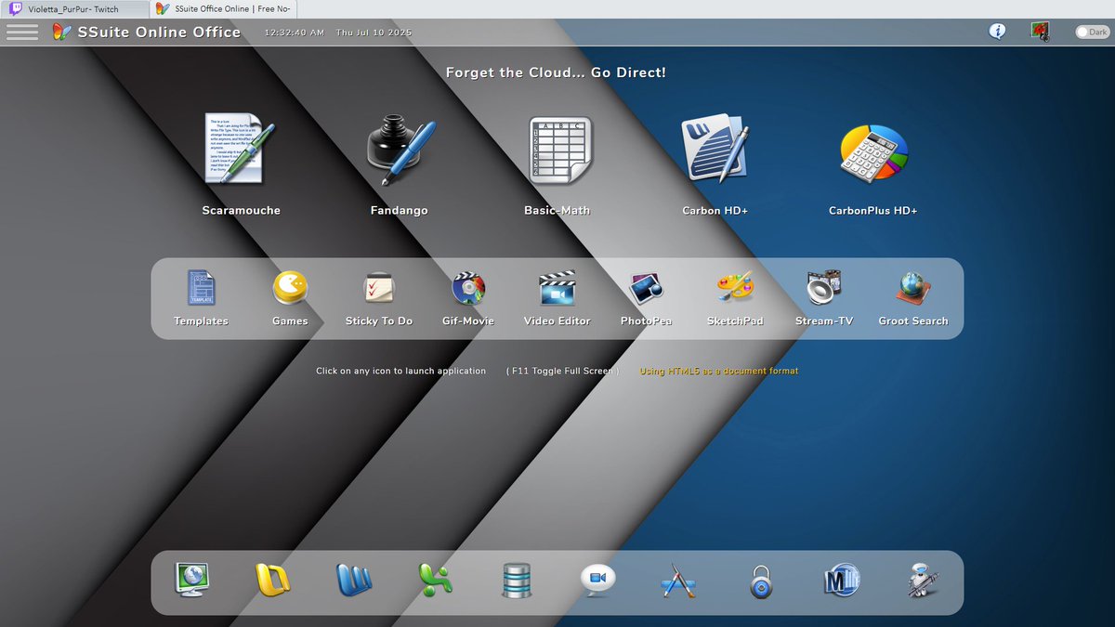Launch the Fandango ink pen app
This screenshot has width=1115, height=627.
(x=400, y=150)
